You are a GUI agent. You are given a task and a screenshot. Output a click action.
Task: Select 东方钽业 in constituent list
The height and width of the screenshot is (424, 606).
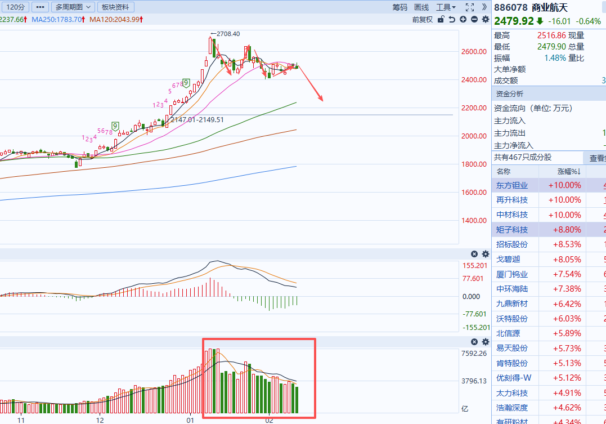pyautogui.click(x=512, y=185)
